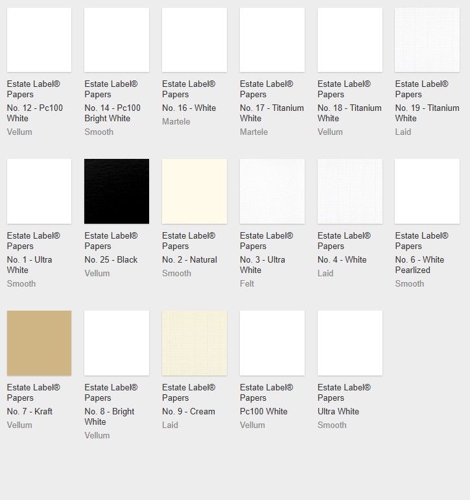The height and width of the screenshot is (500, 470).
Task: Open the No. 18 Titanium White label link
Action: (349, 113)
